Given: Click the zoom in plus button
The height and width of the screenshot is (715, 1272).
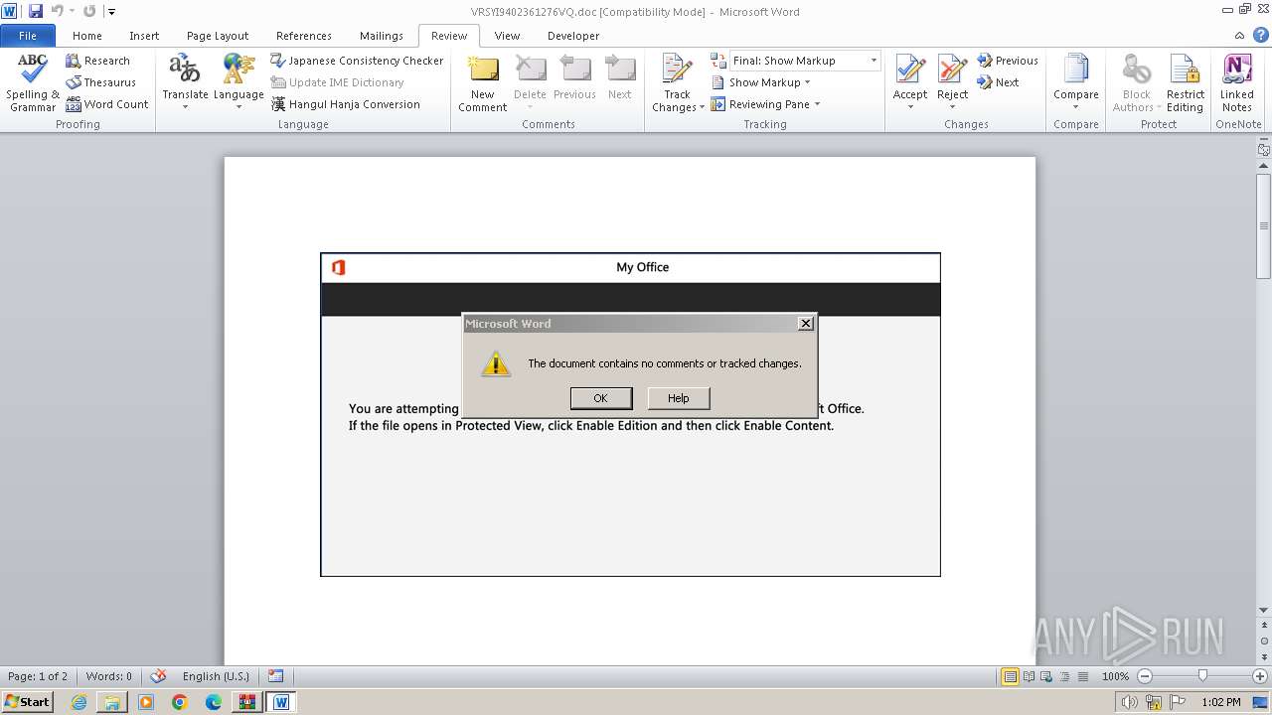Looking at the screenshot, I should [1260, 676].
